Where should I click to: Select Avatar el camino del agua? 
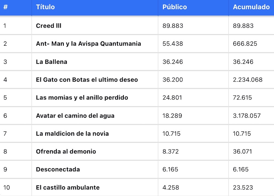[x=75, y=116]
